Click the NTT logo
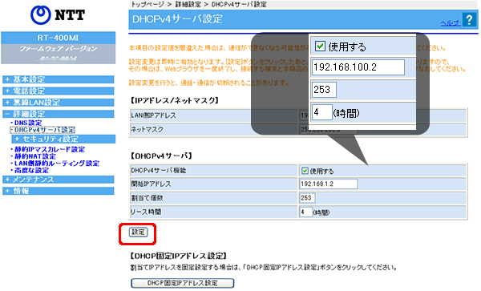 [x=58, y=14]
